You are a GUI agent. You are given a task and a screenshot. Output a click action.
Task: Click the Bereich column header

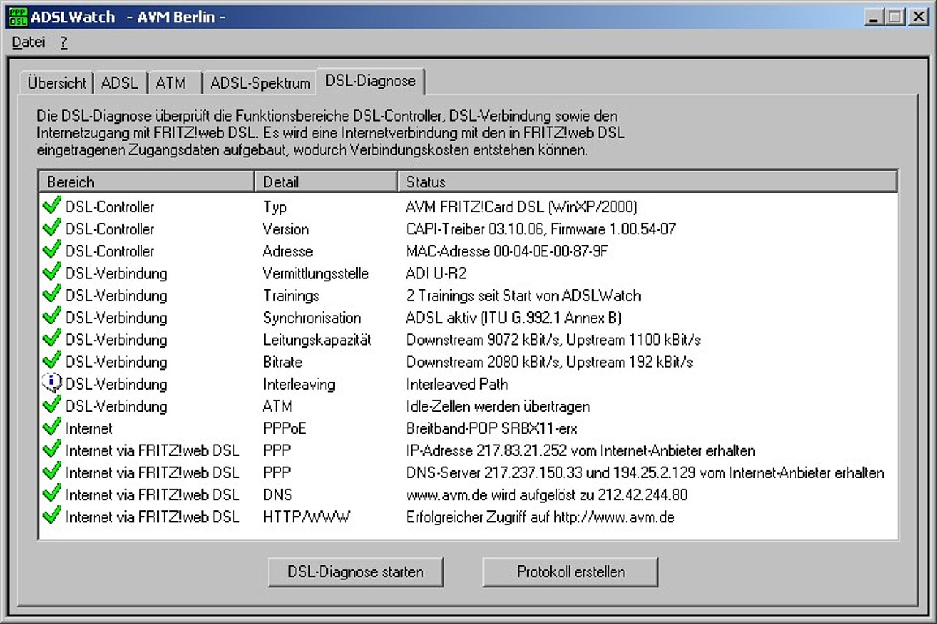146,182
